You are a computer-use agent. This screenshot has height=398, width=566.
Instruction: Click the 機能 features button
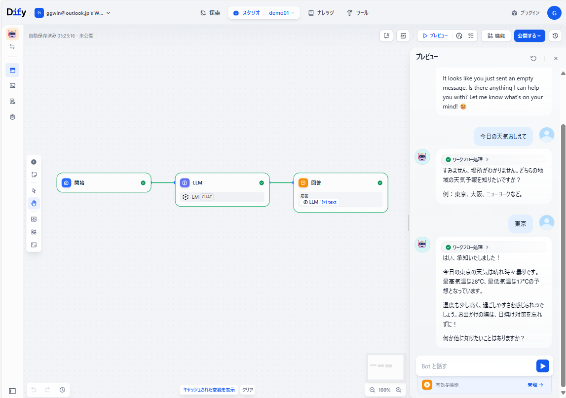pos(496,36)
